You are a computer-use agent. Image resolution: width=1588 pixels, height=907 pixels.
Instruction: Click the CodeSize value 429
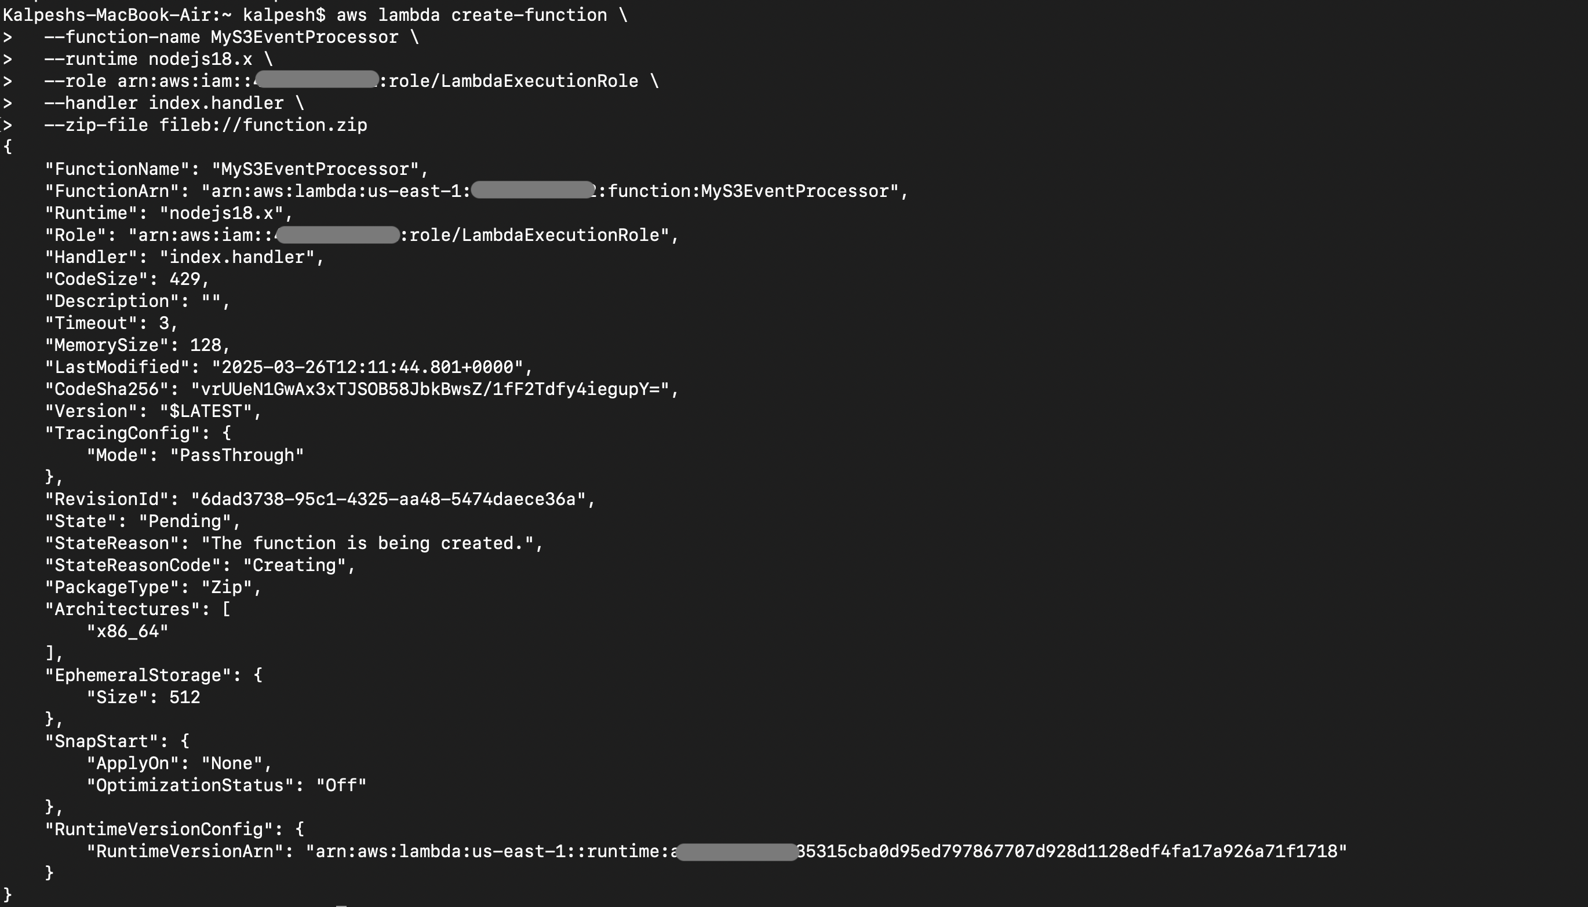point(184,279)
